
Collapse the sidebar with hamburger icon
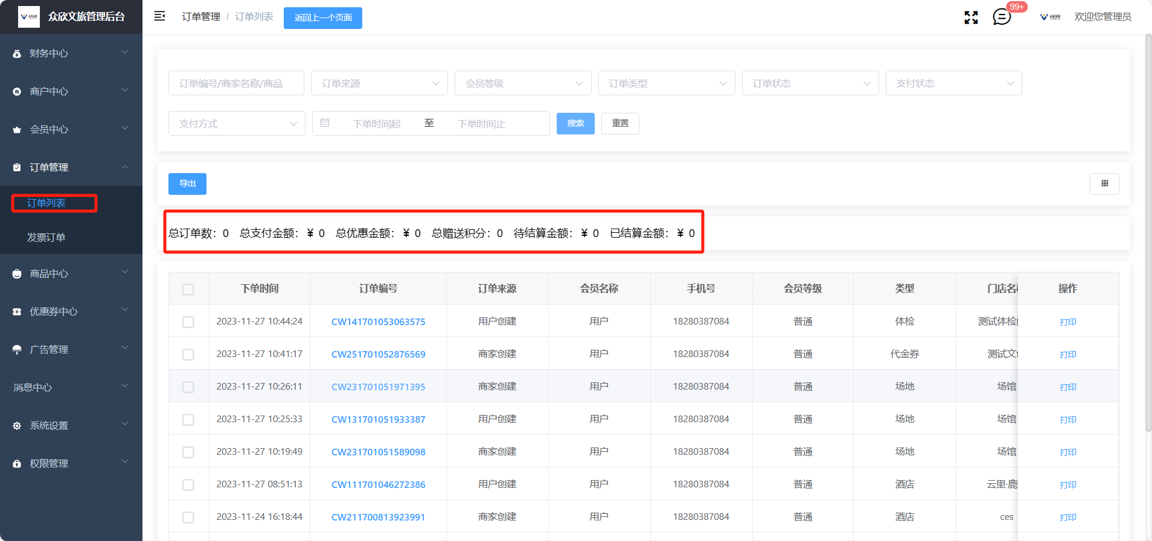pyautogui.click(x=159, y=16)
